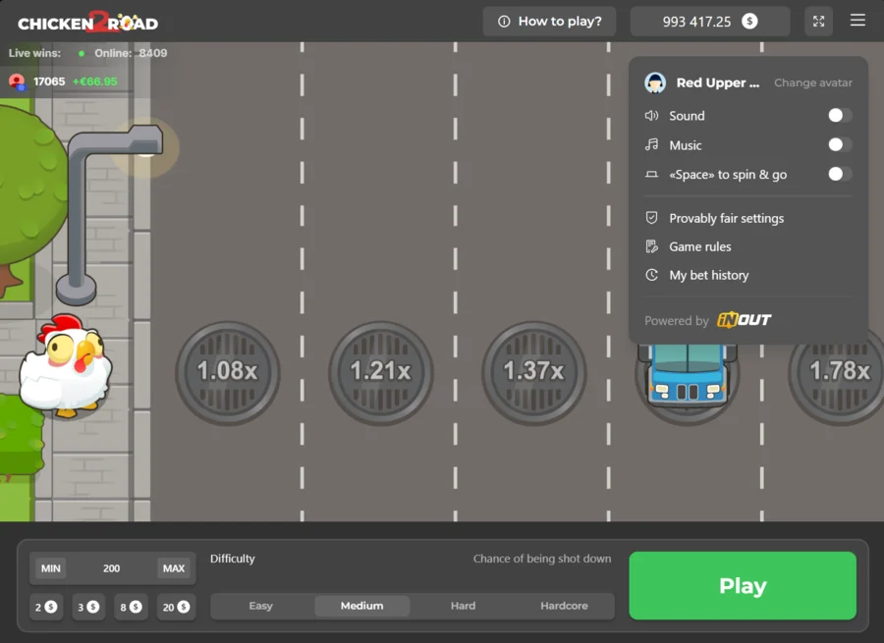Select Hardcore difficulty
Screen dimensions: 884x643
tap(564, 606)
